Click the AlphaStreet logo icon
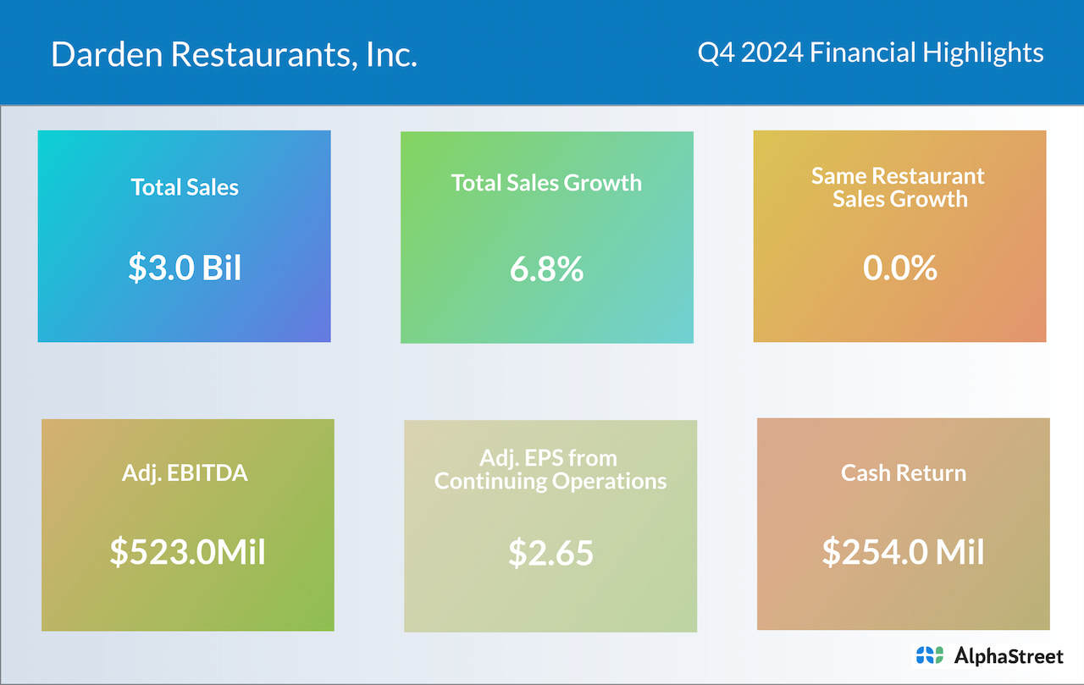This screenshot has width=1084, height=685. click(x=929, y=655)
